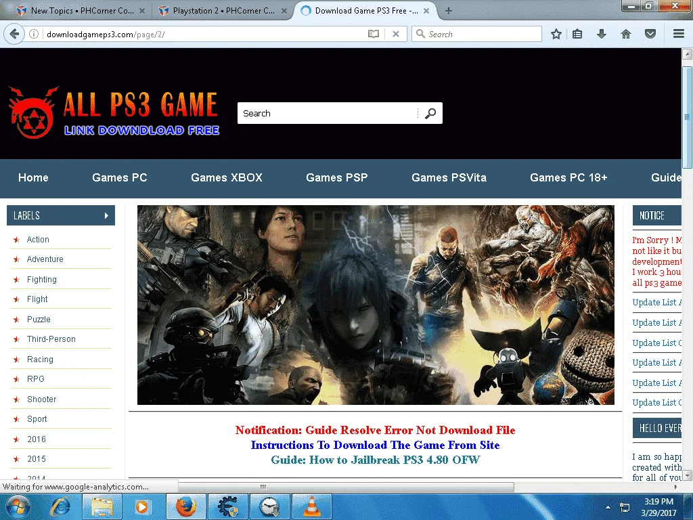Toggle reader view icon in address bar
The width and height of the screenshot is (693, 520).
[374, 34]
